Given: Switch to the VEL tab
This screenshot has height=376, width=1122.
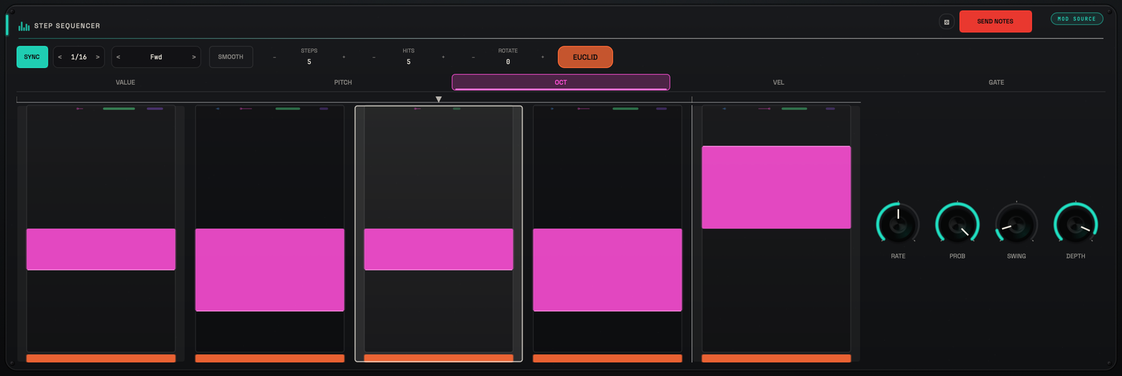Looking at the screenshot, I should (x=778, y=82).
